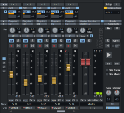Click the record arm button on track 30

point(11,46)
